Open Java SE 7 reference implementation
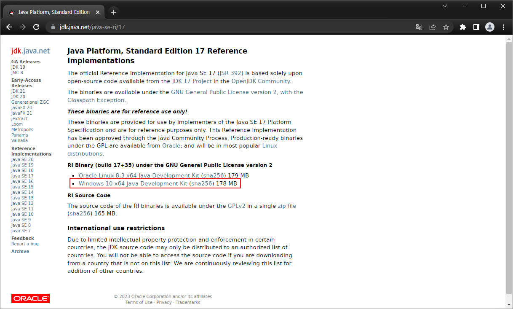Viewport: 513px width, 309px height. click(21, 231)
